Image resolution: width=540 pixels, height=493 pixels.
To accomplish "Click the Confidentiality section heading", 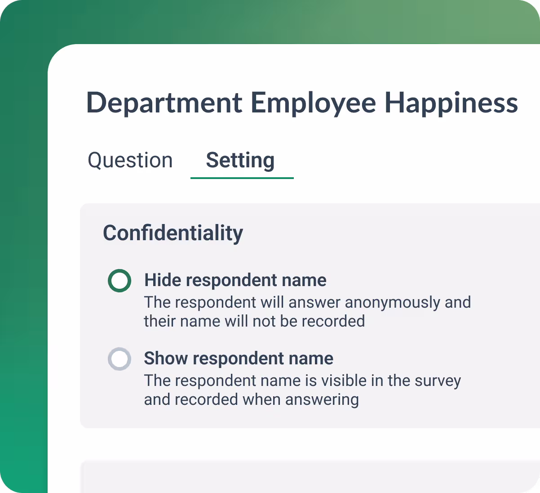I will click(173, 233).
